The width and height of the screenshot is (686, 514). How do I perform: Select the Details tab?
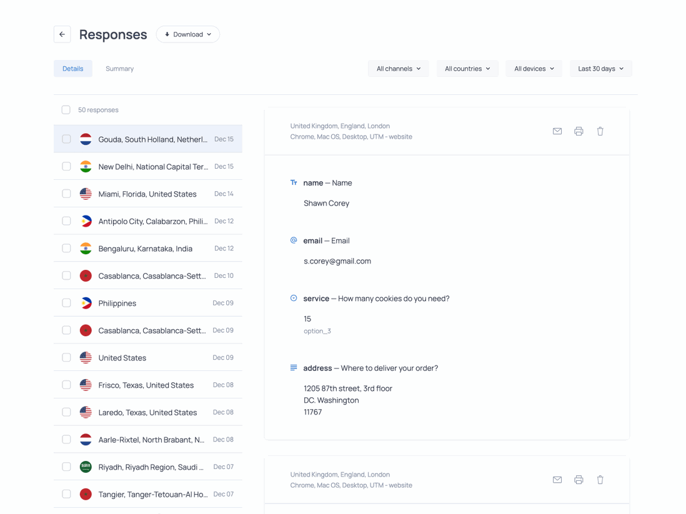click(73, 68)
